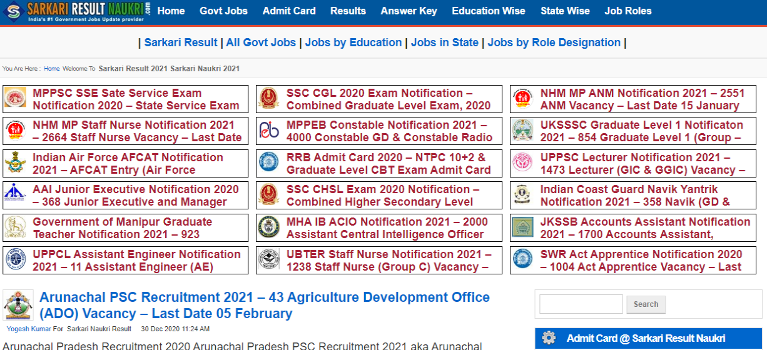Open UPPCL Assistant Engineer Notification link
The width and height of the screenshot is (767, 350).
136,261
